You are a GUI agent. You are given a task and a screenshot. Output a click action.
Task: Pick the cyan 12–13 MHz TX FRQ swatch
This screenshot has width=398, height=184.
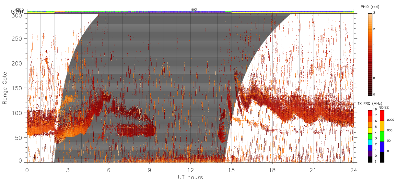(370, 142)
